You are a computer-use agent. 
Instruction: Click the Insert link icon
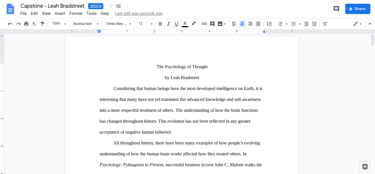[x=204, y=24]
